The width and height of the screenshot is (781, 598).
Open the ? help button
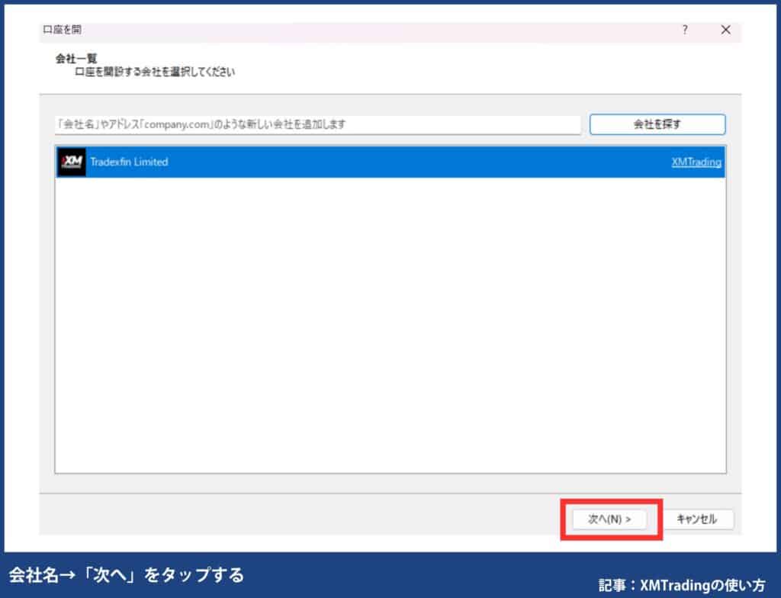[685, 30]
